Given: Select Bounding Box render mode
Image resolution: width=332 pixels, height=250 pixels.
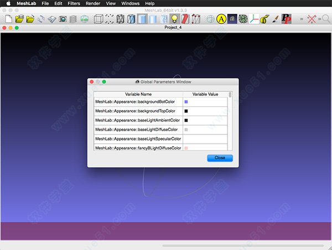Looking at the screenshot, I should pos(98,19).
